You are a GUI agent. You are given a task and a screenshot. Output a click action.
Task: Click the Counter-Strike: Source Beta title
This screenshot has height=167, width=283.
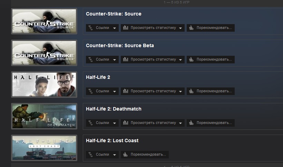[x=120, y=45]
